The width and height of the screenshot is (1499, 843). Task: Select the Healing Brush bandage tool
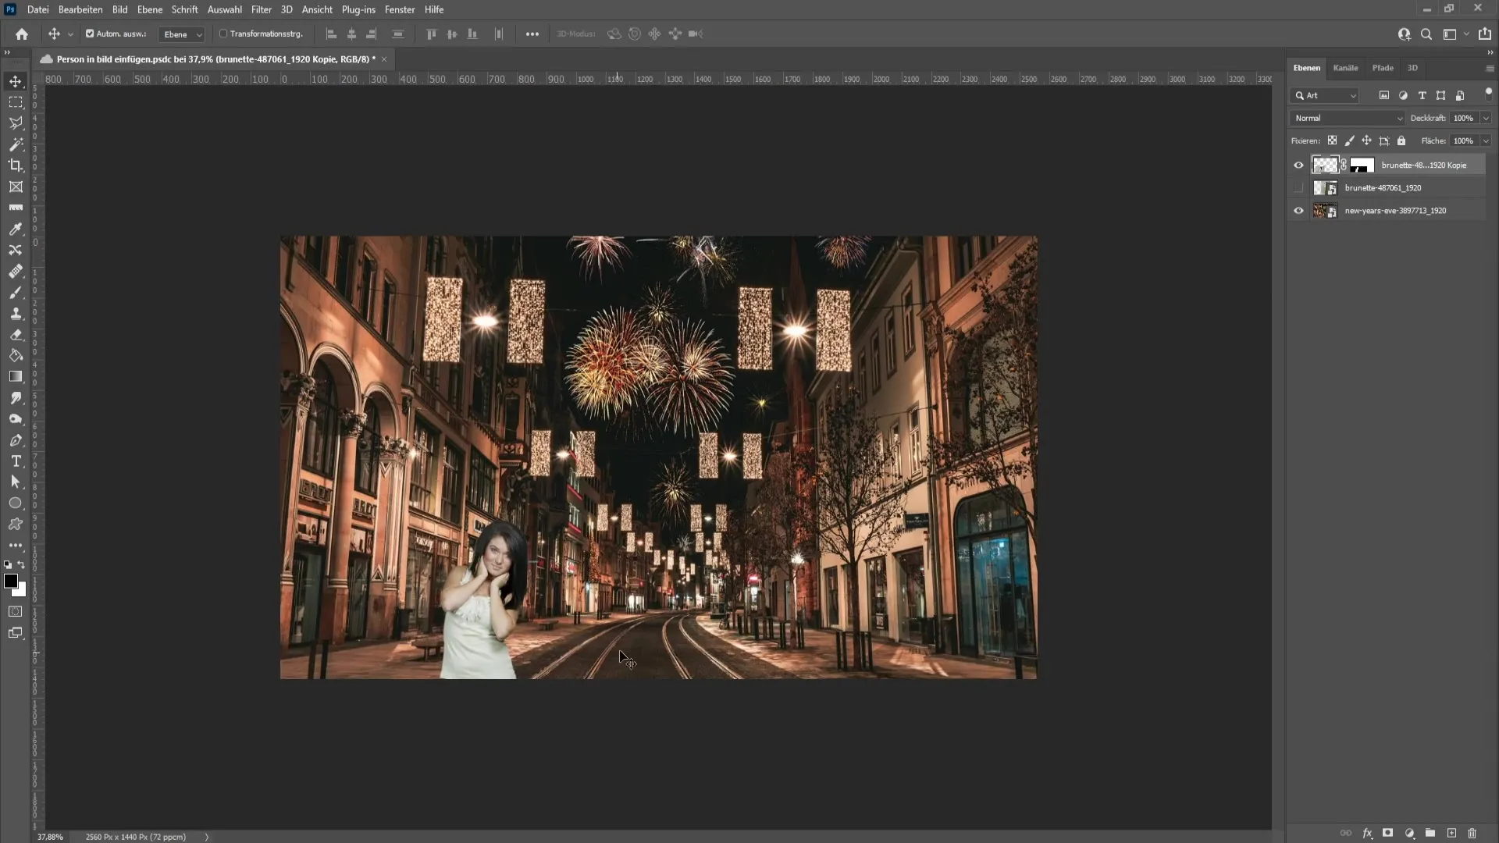click(x=16, y=271)
